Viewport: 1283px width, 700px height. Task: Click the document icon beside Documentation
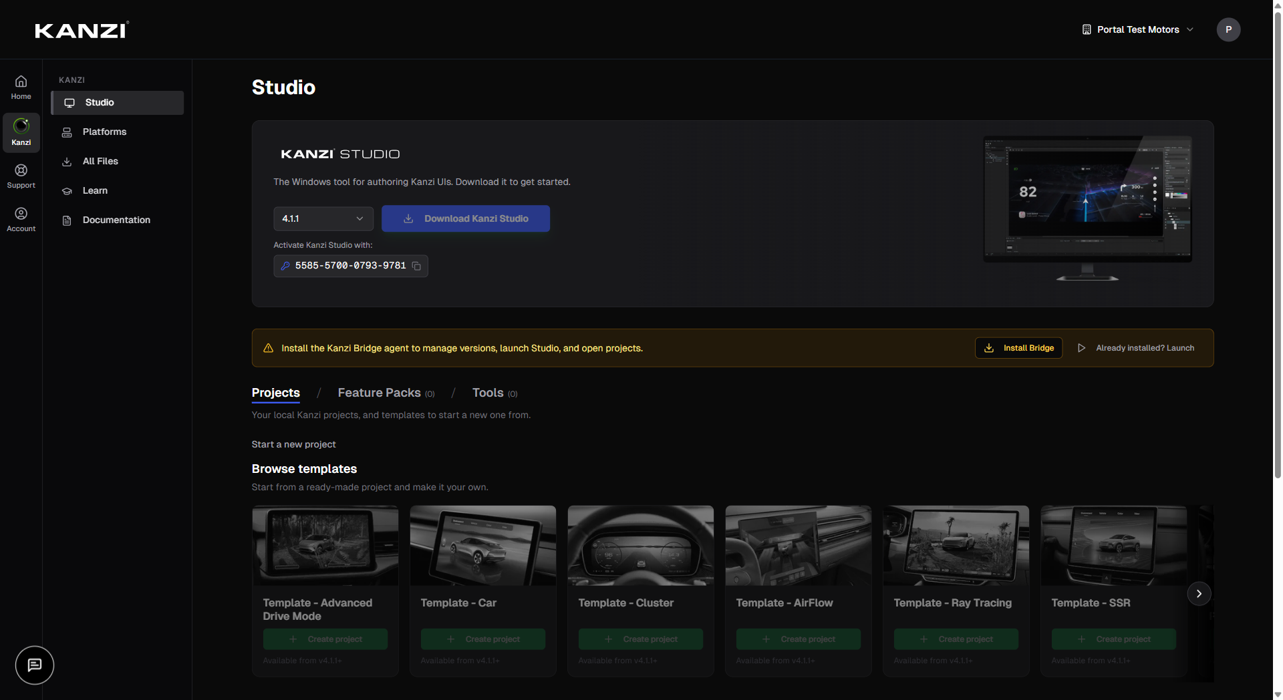point(67,220)
